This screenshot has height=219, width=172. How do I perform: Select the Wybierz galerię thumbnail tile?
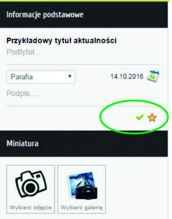click(82, 189)
